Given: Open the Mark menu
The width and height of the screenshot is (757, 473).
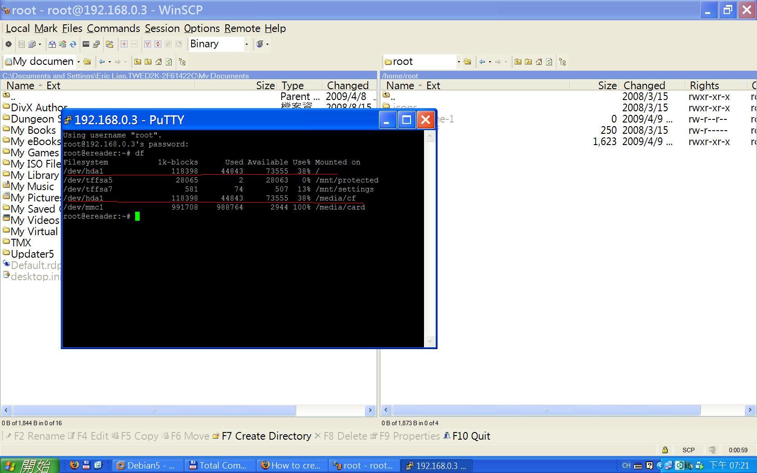Looking at the screenshot, I should (46, 28).
